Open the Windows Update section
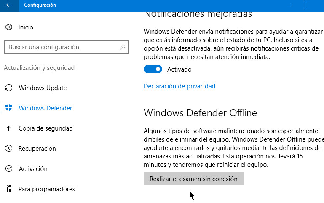Image resolution: width=324 pixels, height=203 pixels. click(43, 88)
